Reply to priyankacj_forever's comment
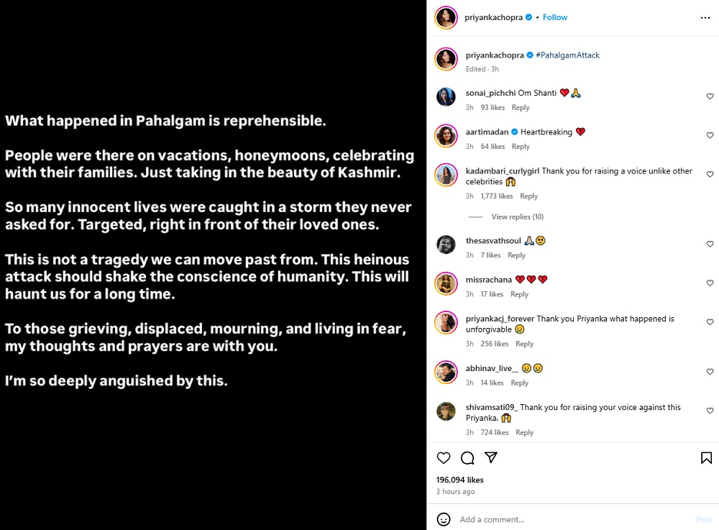Viewport: 719px width, 530px height. tap(524, 344)
